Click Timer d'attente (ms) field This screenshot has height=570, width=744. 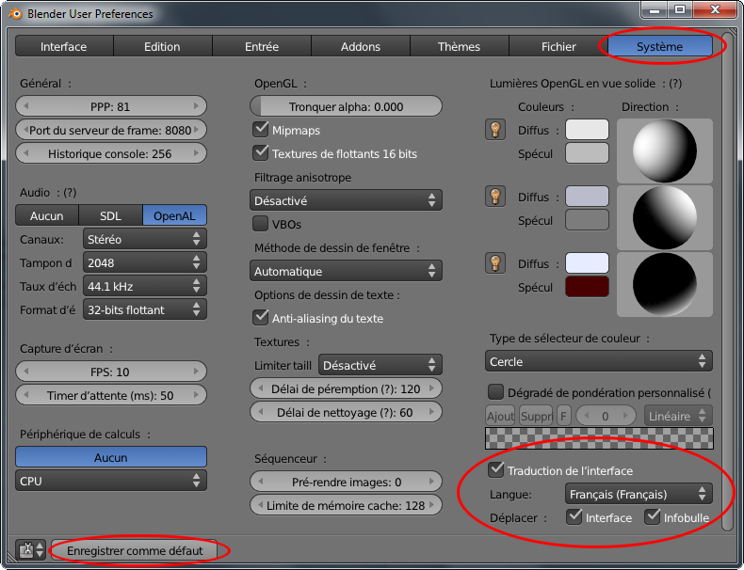tap(111, 395)
